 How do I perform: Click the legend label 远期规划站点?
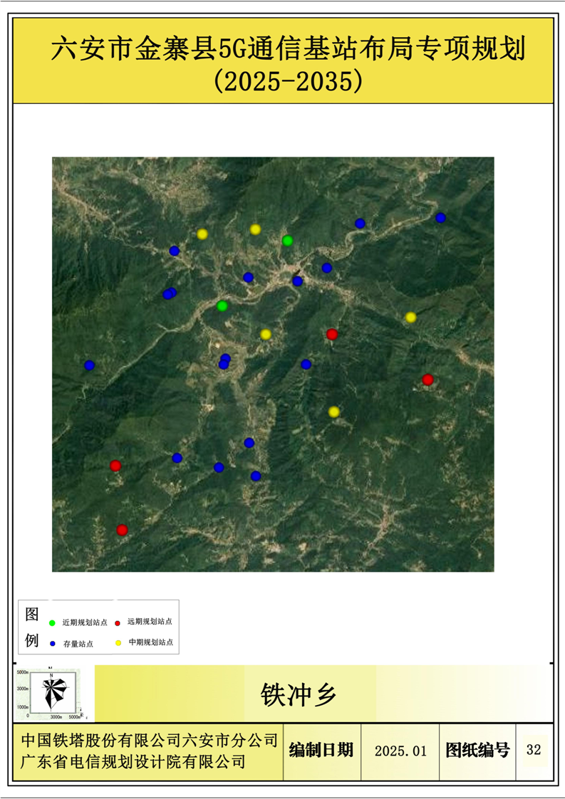pos(150,622)
